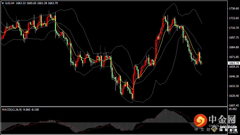Click the OHLC values 1663.32 1665.65 1661.28 1663.79
Viewport: 240px width, 135px height.
coord(37,3)
